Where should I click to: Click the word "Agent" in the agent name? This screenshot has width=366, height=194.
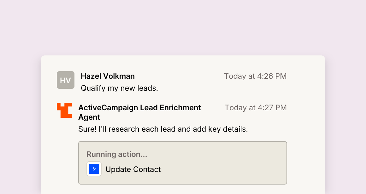click(x=89, y=117)
